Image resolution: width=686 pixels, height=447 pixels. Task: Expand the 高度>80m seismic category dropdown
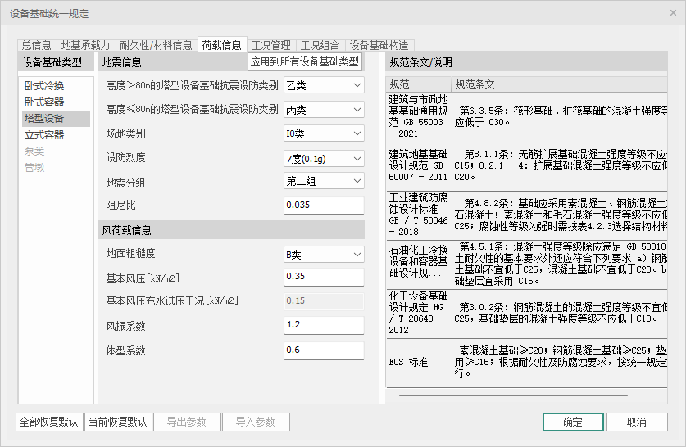click(324, 85)
